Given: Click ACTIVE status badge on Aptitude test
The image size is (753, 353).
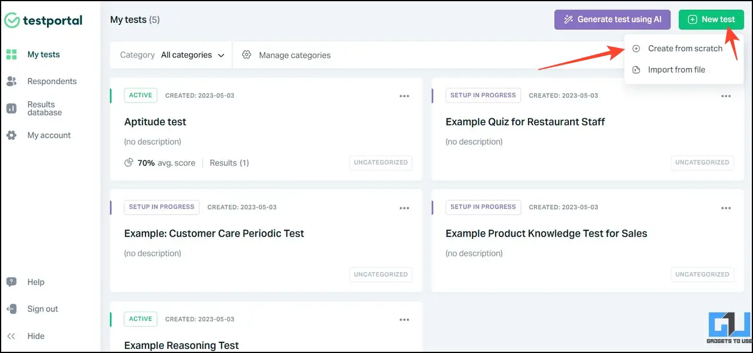Looking at the screenshot, I should 141,95.
